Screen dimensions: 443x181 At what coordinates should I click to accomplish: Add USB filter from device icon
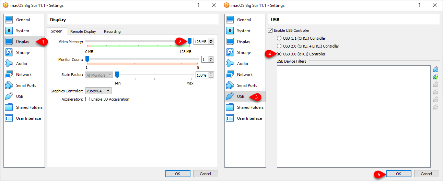click(x=435, y=77)
